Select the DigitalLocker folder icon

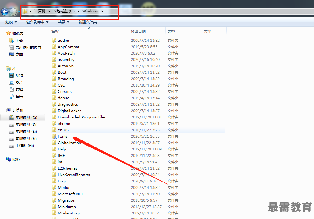tap(54, 111)
